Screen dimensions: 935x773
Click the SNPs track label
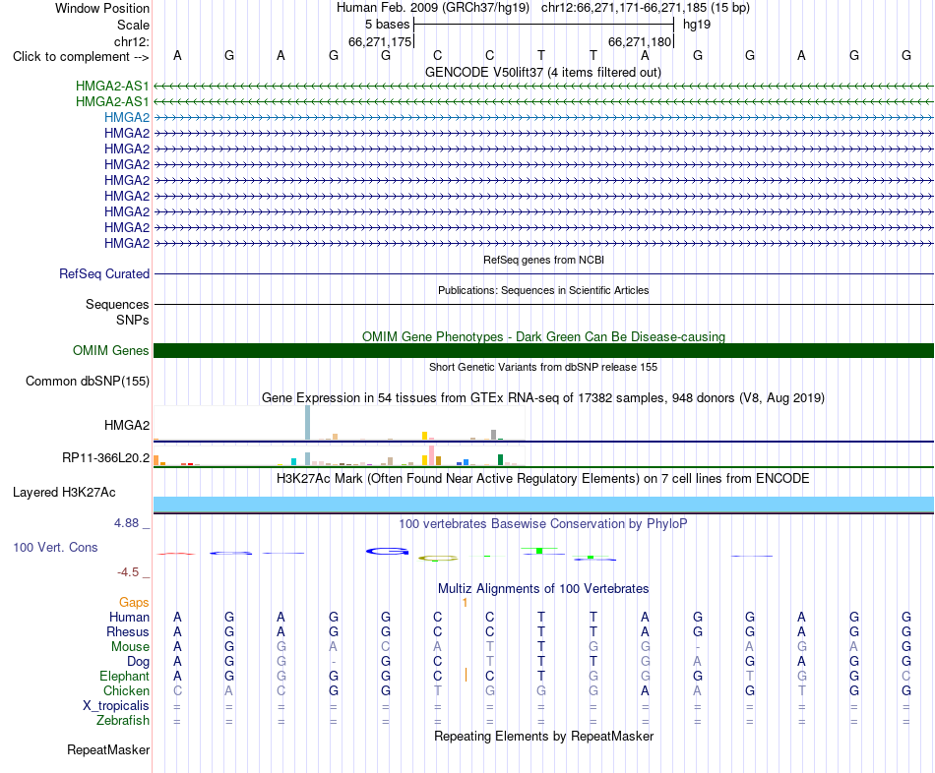[x=133, y=320]
